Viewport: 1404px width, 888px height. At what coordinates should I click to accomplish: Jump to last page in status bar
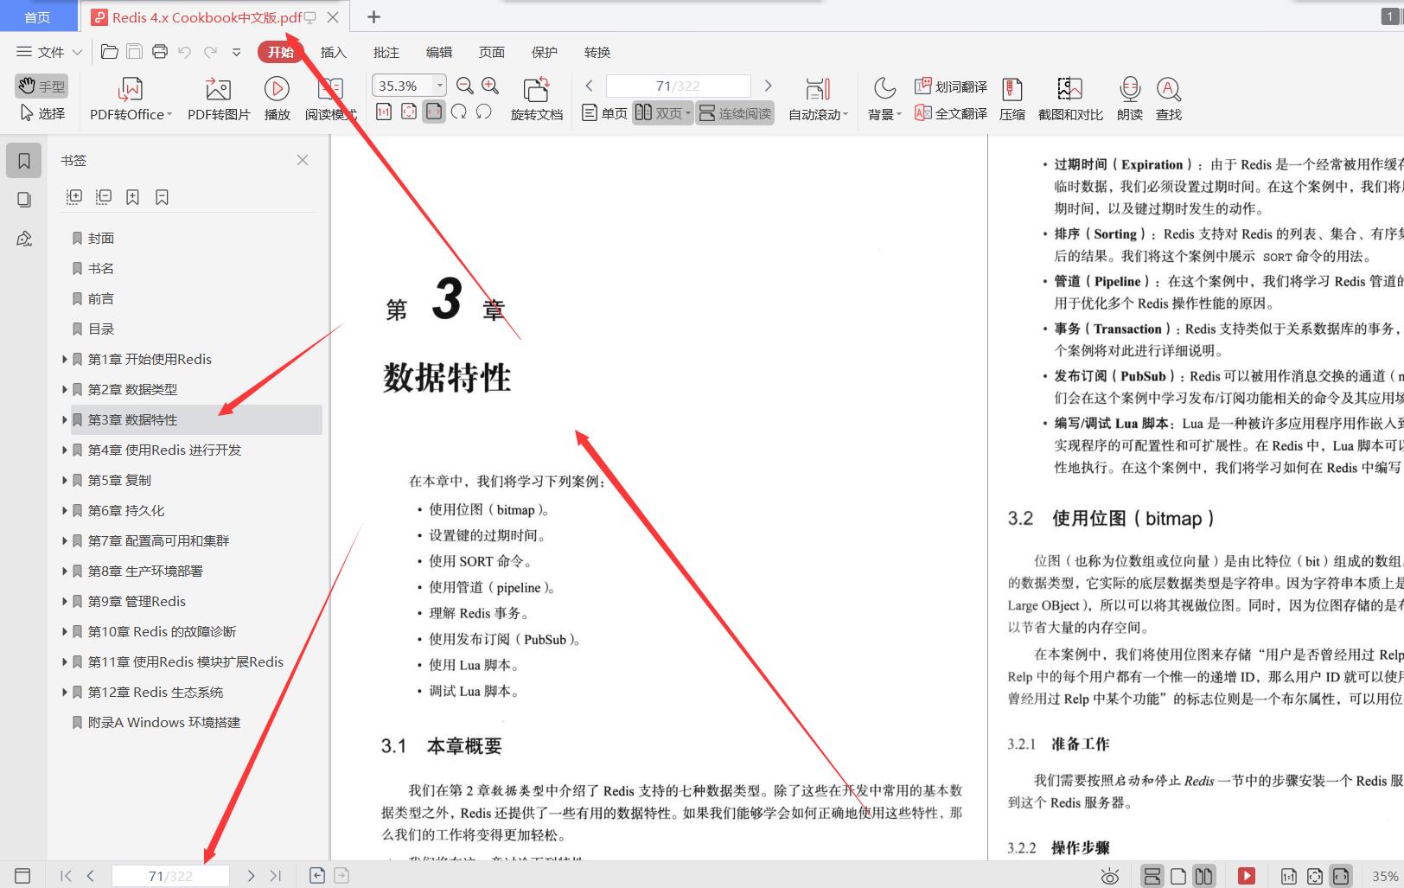pos(276,876)
